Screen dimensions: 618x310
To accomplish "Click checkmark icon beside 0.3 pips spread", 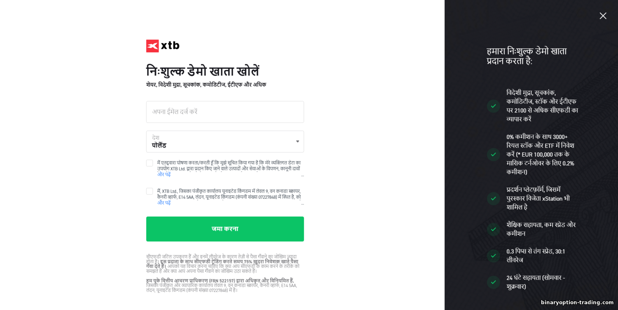I will tap(493, 256).
